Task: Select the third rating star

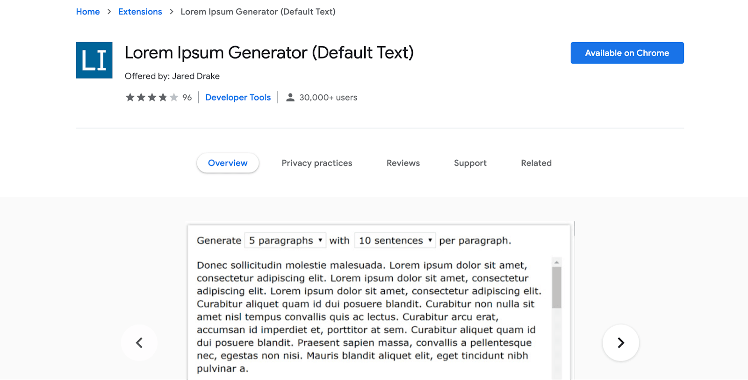Action: 151,97
